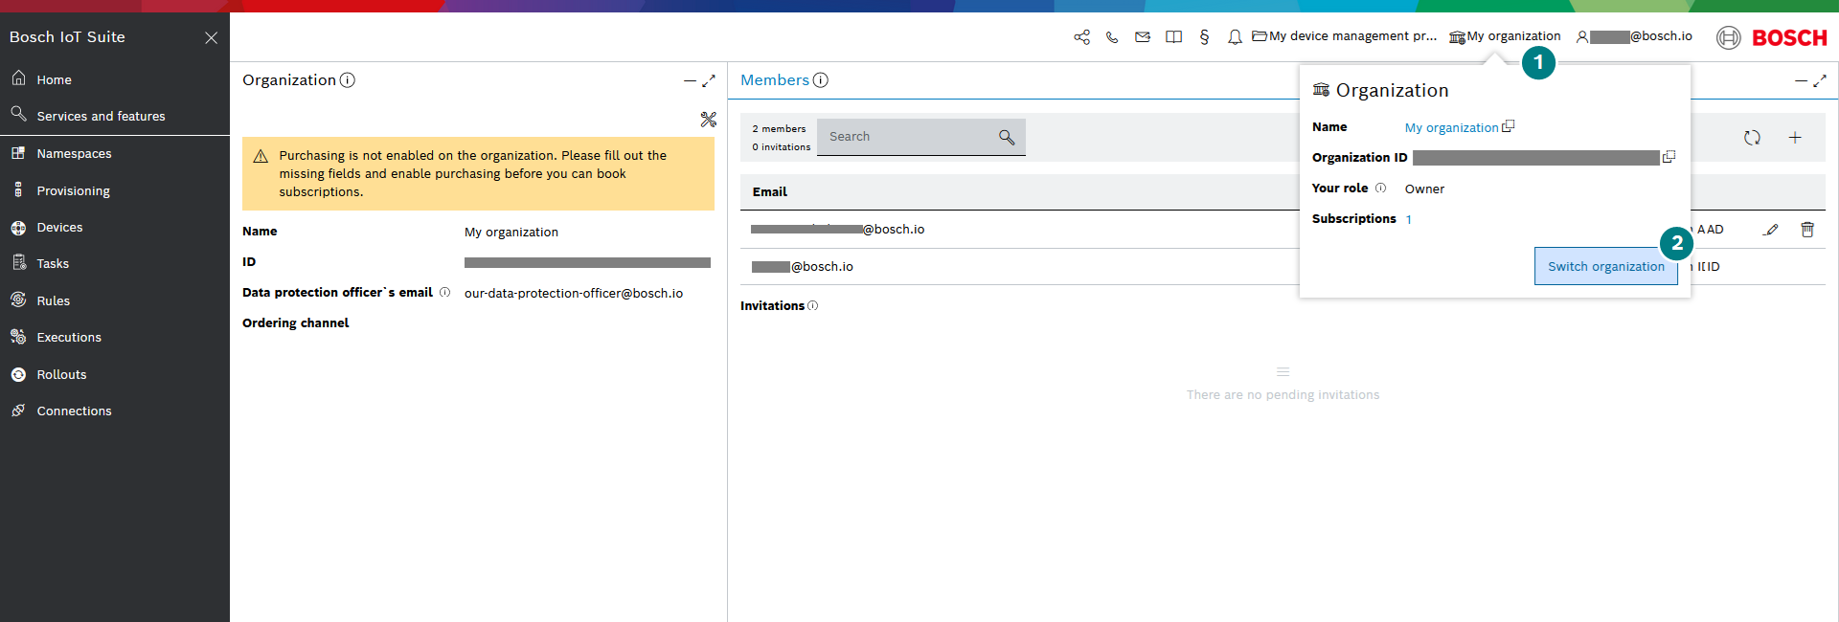The image size is (1839, 622).
Task: Copy the Organization ID
Action: tap(1669, 157)
